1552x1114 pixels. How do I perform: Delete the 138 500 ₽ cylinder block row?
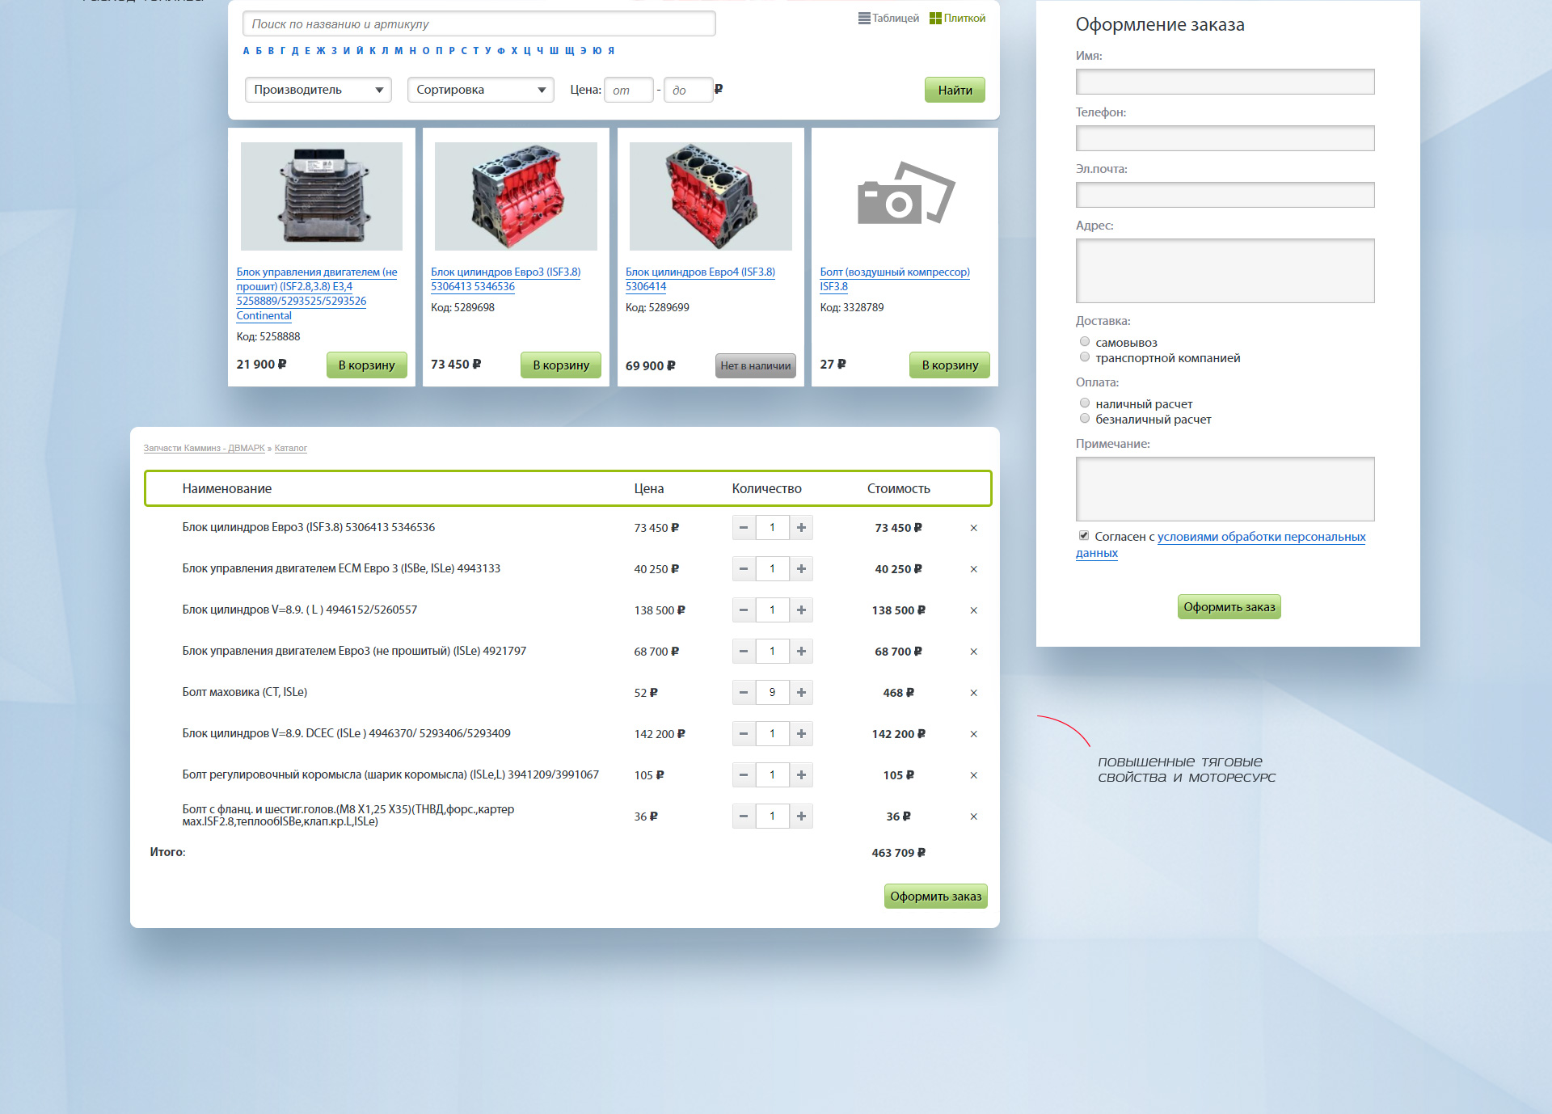tap(973, 610)
